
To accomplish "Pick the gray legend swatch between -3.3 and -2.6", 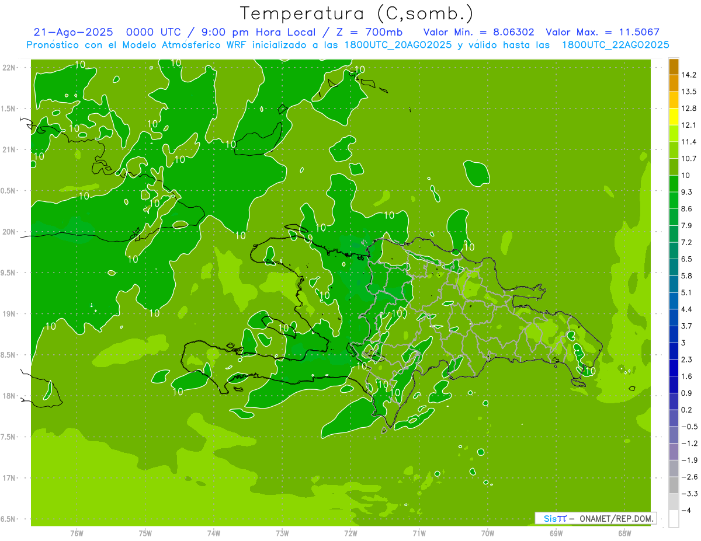I will click(674, 485).
